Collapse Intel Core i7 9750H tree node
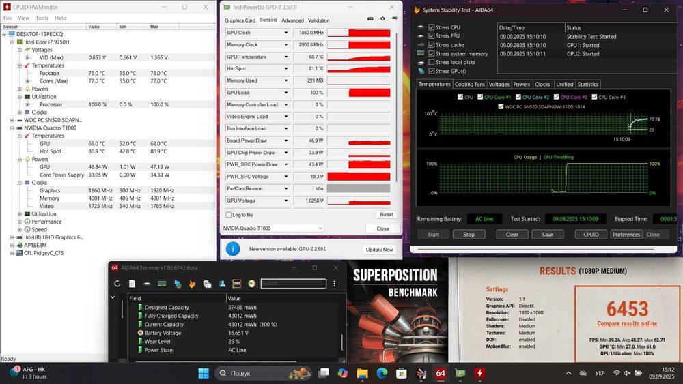The image size is (683, 384). pos(12,42)
